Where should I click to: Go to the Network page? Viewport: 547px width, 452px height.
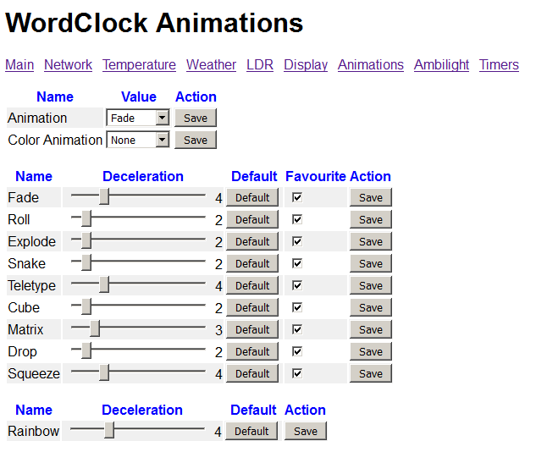point(68,64)
